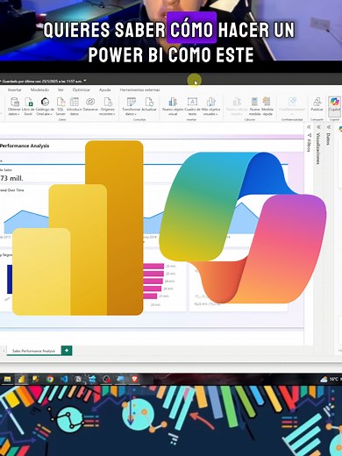342x456 pixels.
Task: Click the 73 mill. sales card value
Action: pyautogui.click(x=11, y=178)
